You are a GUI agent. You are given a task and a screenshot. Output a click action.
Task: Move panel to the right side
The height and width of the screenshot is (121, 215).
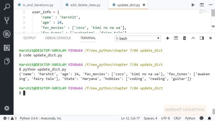(202, 38)
